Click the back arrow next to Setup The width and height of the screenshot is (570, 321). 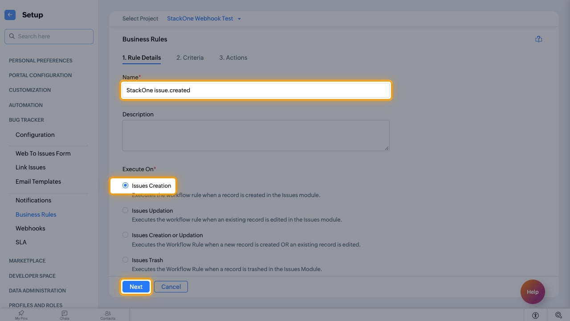[x=10, y=15]
